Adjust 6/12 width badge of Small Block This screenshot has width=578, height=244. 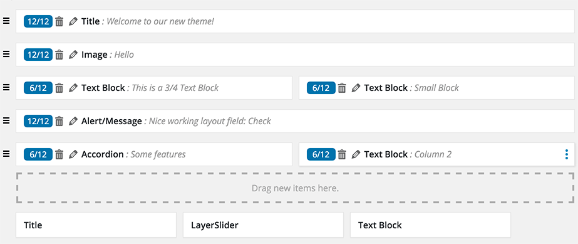coord(321,88)
